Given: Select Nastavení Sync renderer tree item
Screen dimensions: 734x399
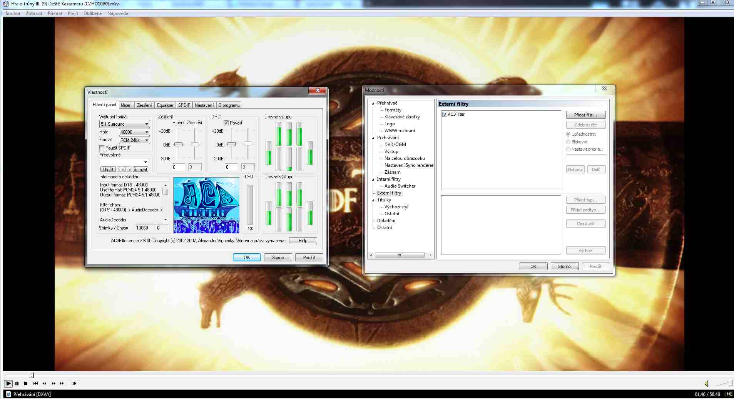Looking at the screenshot, I should tap(409, 165).
